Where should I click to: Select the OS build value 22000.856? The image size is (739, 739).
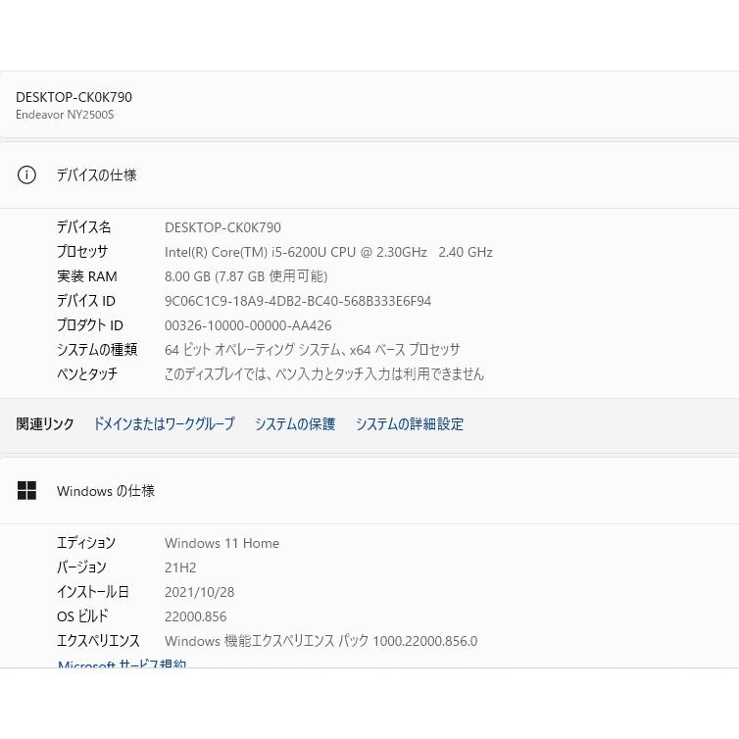[x=196, y=616]
